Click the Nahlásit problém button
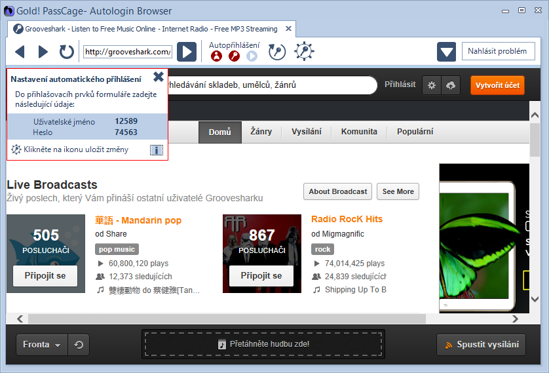Screen dimensions: 549x373 499,51
